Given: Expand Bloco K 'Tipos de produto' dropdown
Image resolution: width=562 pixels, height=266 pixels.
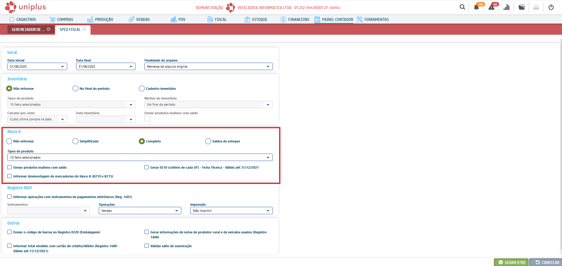Looking at the screenshot, I should click(x=140, y=157).
